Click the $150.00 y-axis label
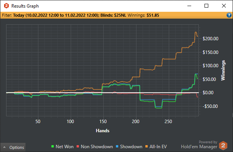 [211, 52]
